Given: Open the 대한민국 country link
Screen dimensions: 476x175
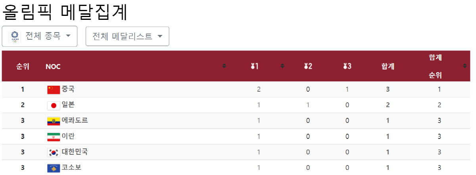Looking at the screenshot, I should [75, 152].
